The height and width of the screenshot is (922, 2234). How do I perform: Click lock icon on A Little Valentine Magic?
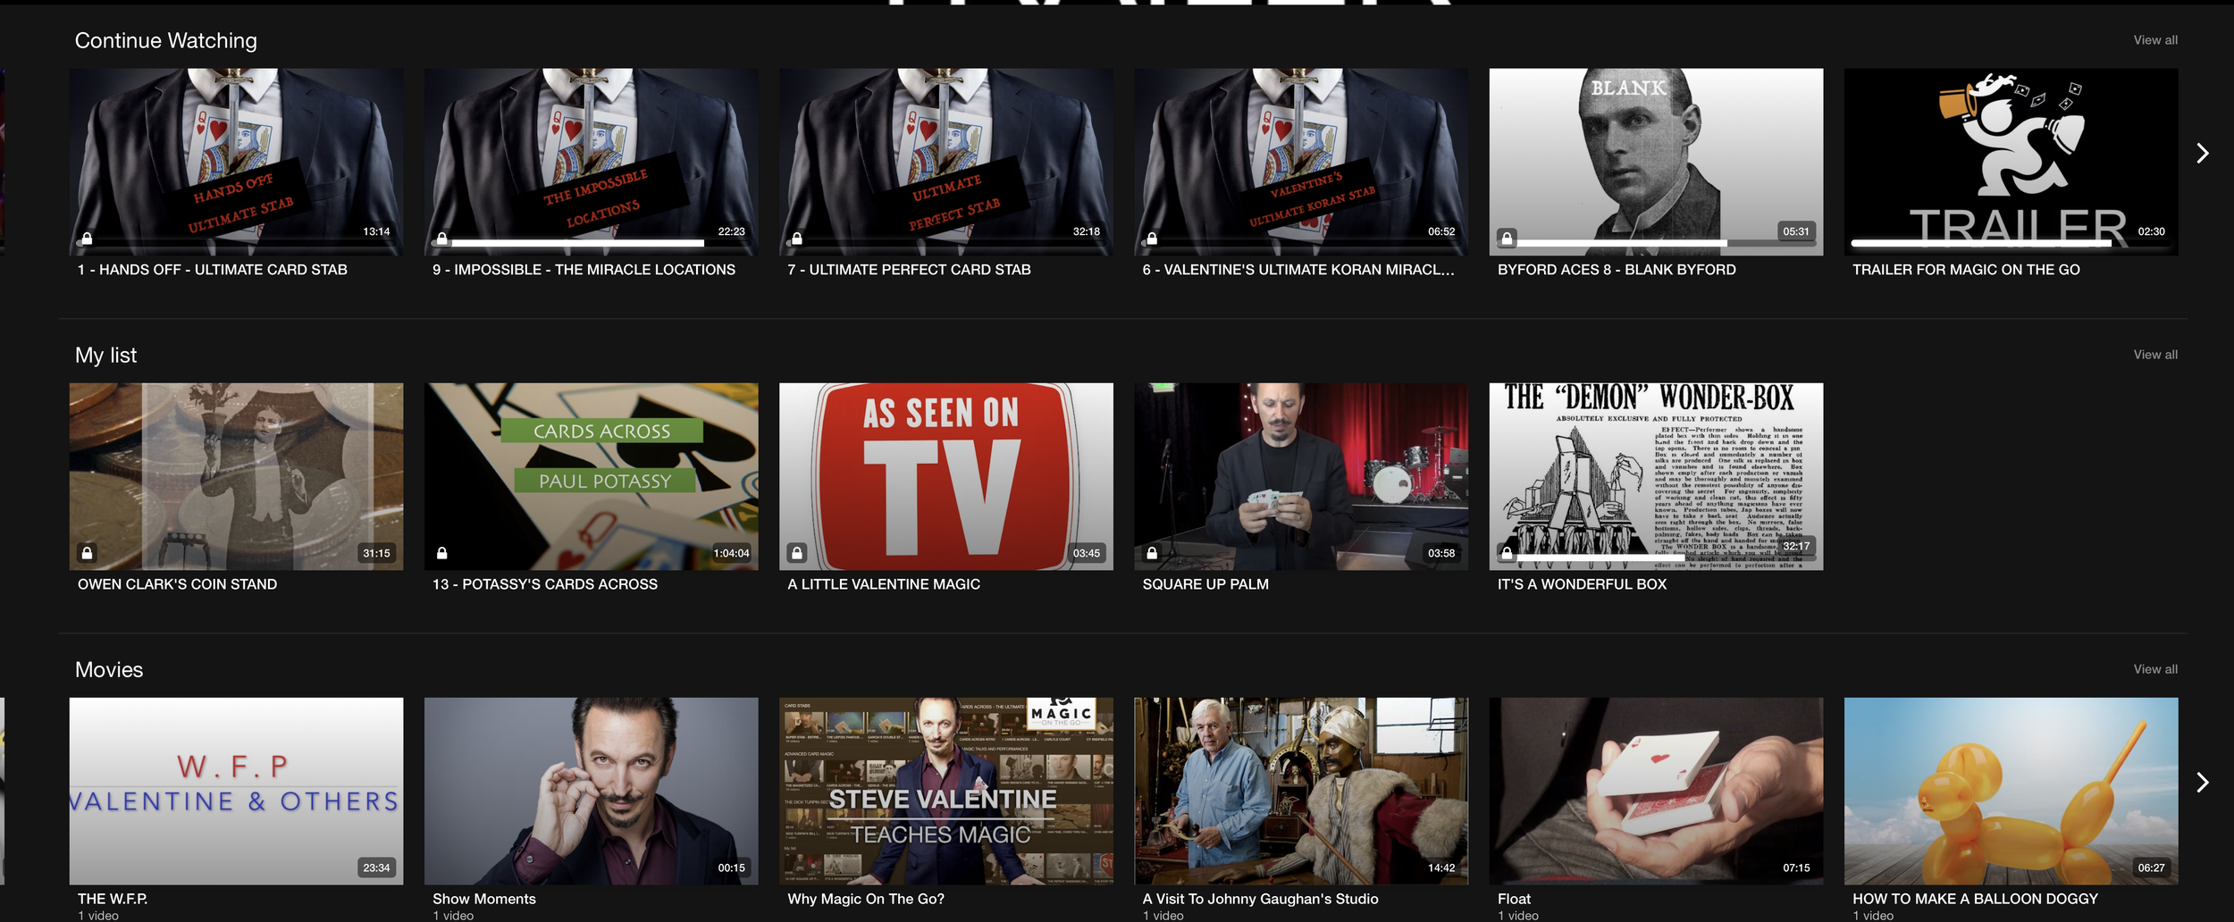(797, 553)
